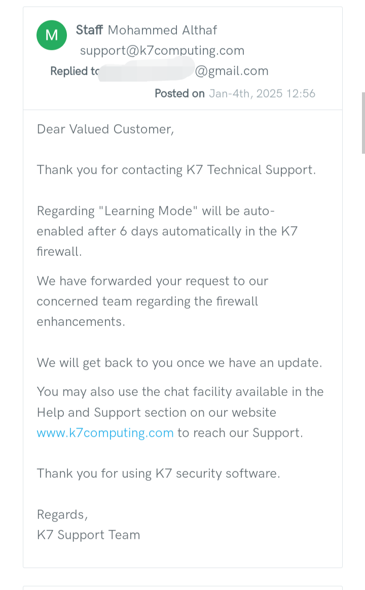
Task: Click the support@k7computing.com email address
Action: 162,50
